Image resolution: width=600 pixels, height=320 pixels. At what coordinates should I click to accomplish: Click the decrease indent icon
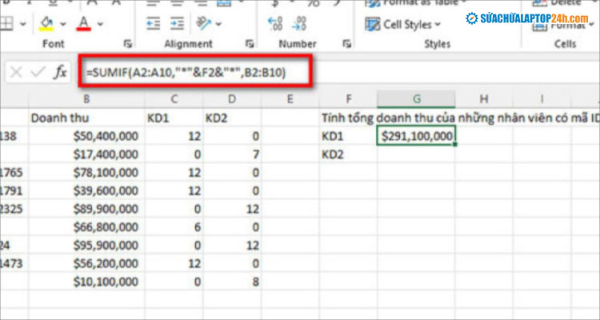[x=153, y=24]
